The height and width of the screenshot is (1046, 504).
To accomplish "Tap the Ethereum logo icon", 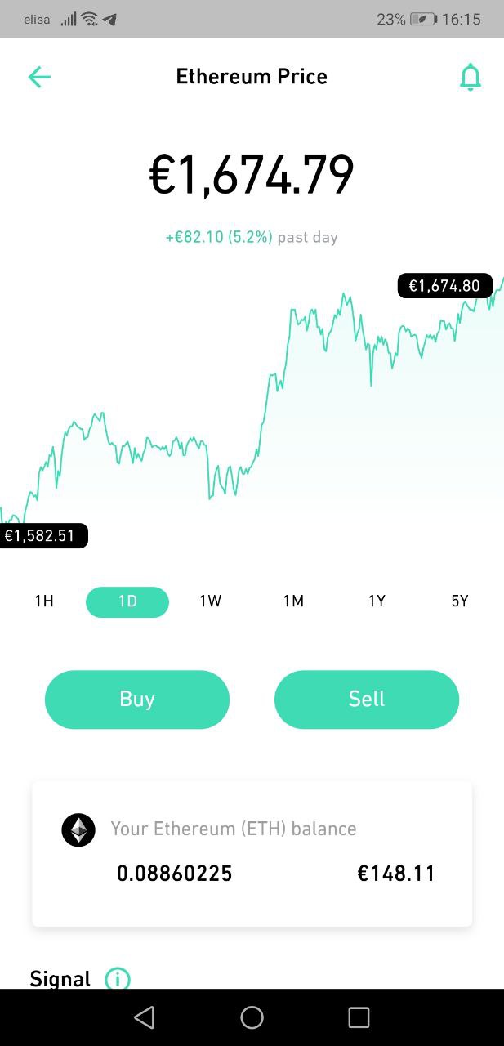I will tap(78, 829).
